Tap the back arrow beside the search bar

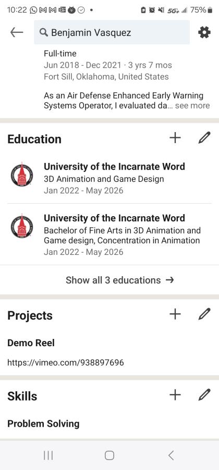pos(17,32)
